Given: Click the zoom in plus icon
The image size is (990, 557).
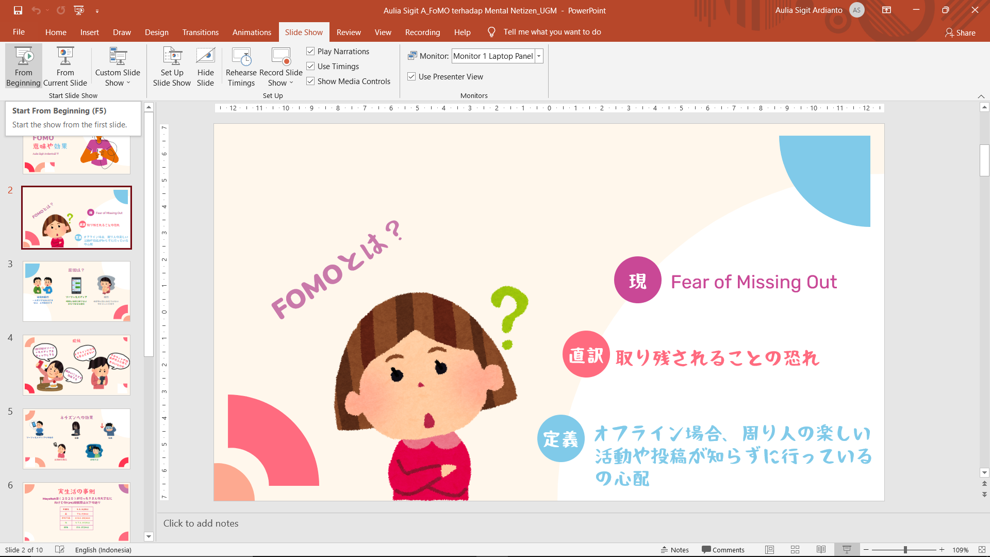Looking at the screenshot, I should (942, 550).
